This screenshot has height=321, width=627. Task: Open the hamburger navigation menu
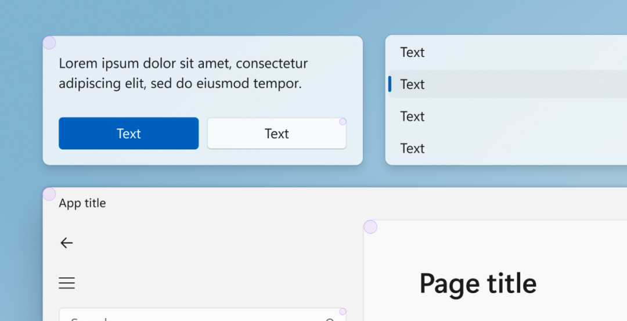(67, 283)
